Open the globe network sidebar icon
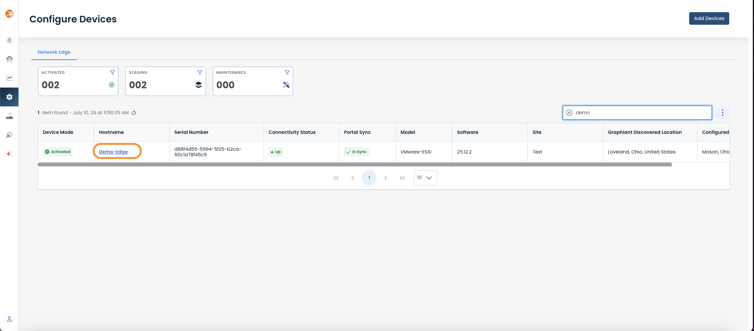This screenshot has width=754, height=331. pyautogui.click(x=9, y=135)
